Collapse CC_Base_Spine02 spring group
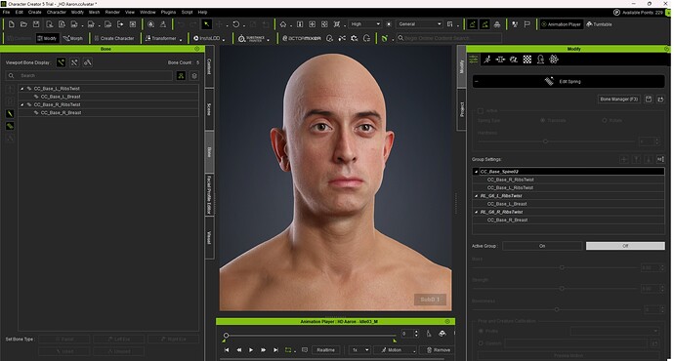Screen dimensions: 674x361 pyautogui.click(x=476, y=172)
